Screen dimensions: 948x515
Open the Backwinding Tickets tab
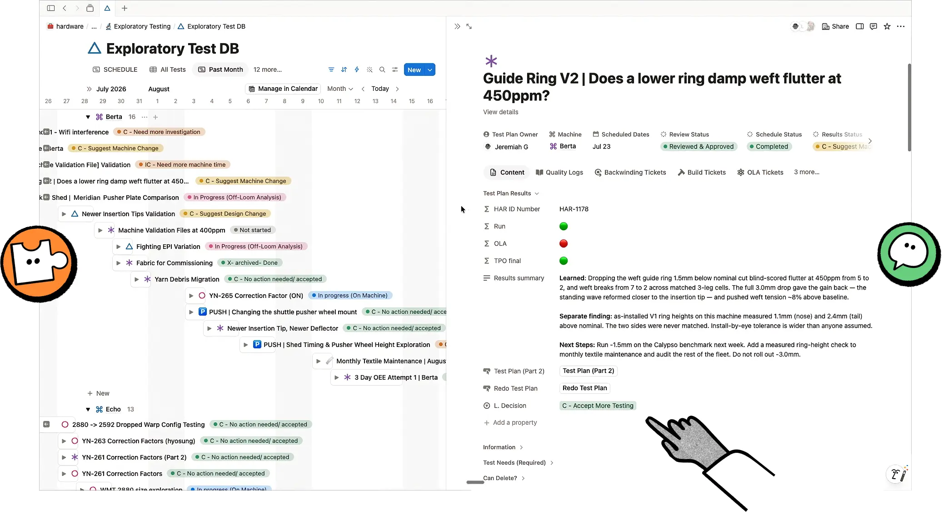[x=630, y=173]
